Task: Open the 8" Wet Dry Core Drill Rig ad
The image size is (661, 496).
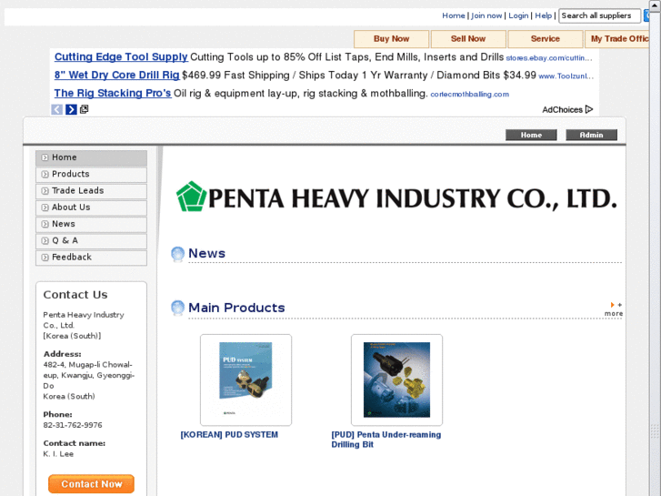Action: pyautogui.click(x=116, y=76)
